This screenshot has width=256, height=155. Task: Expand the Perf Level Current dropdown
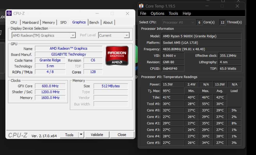pyautogui.click(x=126, y=35)
